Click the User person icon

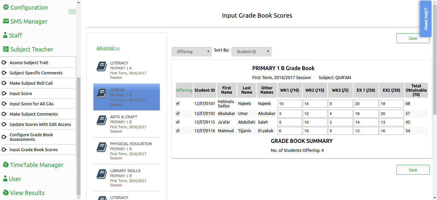tap(5, 179)
